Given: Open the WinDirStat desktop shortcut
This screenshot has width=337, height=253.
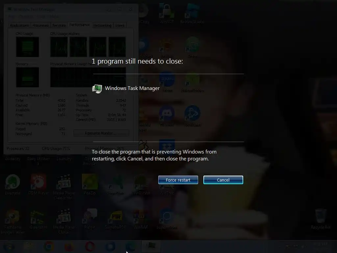Looking at the screenshot, I should pos(141,185).
